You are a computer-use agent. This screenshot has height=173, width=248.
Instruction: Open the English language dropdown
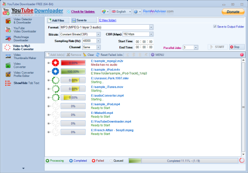(121, 11)
